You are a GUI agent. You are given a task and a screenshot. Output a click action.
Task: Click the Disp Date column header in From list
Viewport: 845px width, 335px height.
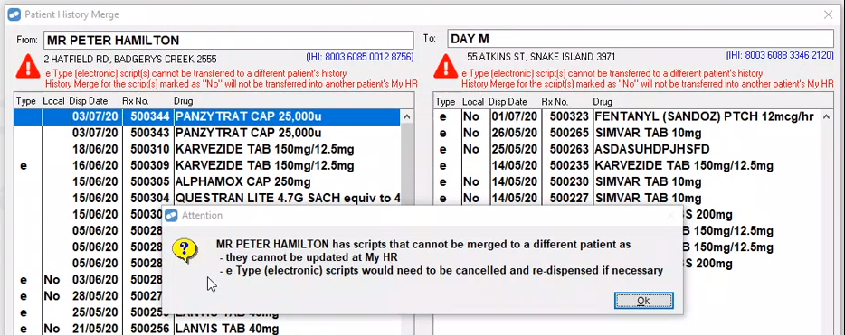(89, 101)
